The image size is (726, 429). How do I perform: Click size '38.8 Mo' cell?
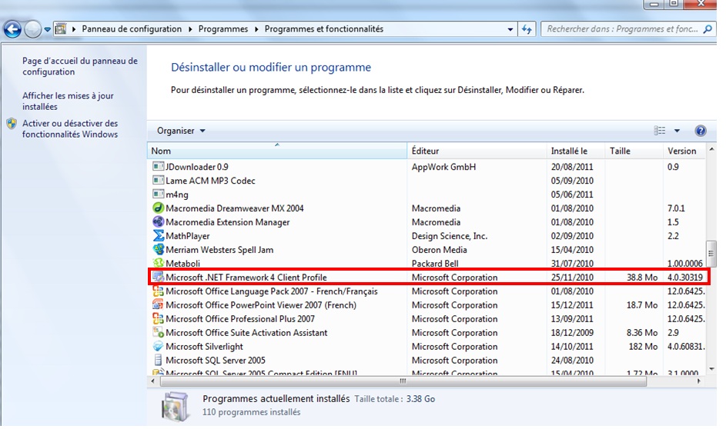click(642, 278)
